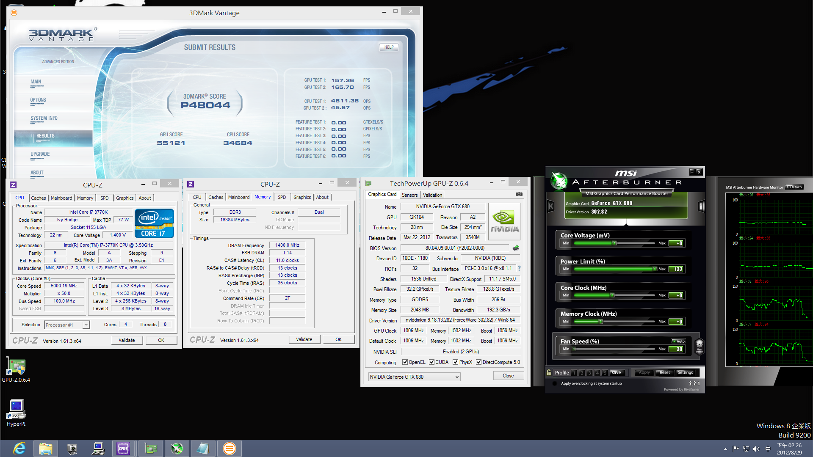Screen dimensions: 813x457
Task: Click Power Limit slider handle
Action: point(655,269)
